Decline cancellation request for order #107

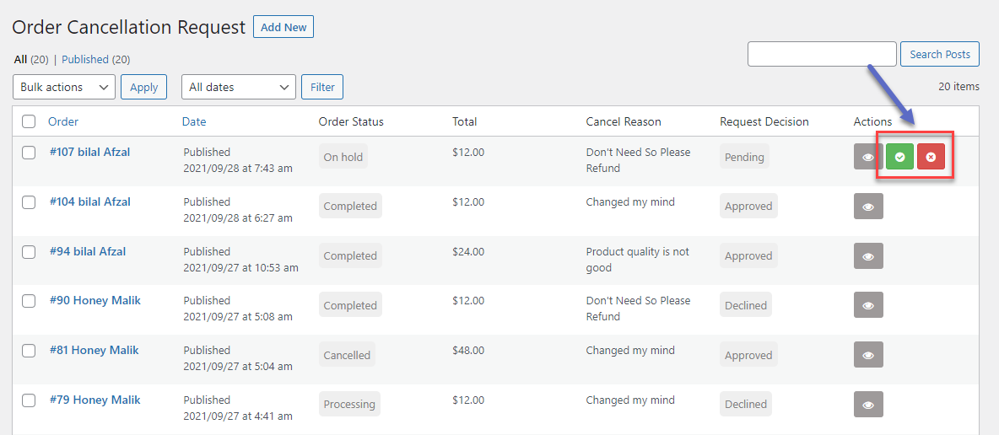click(931, 157)
